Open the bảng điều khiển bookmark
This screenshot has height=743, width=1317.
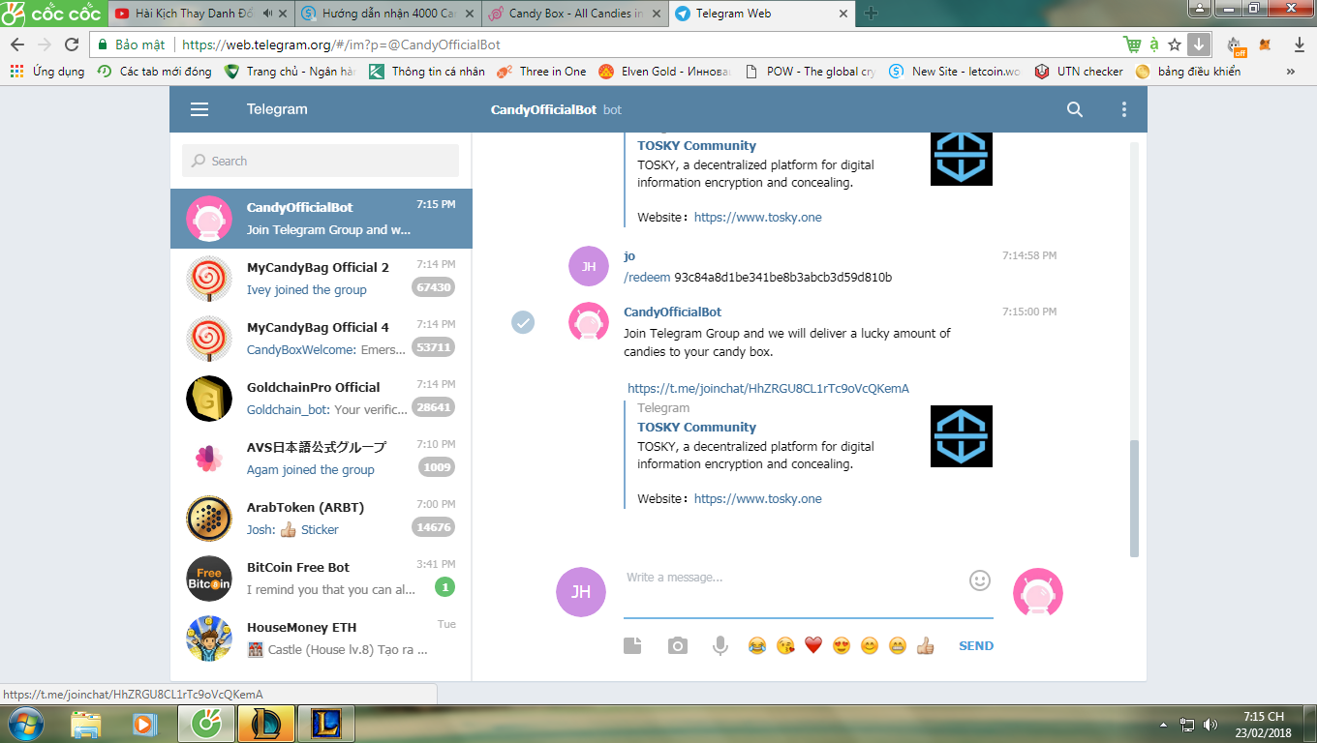point(1188,72)
